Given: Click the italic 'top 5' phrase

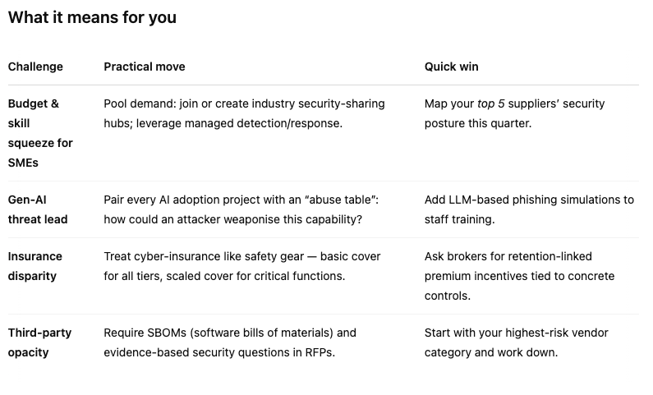Looking at the screenshot, I should (x=490, y=103).
